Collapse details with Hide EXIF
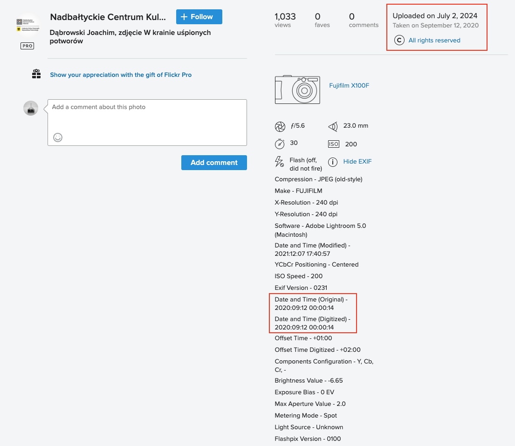Image resolution: width=515 pixels, height=446 pixels. pos(357,162)
